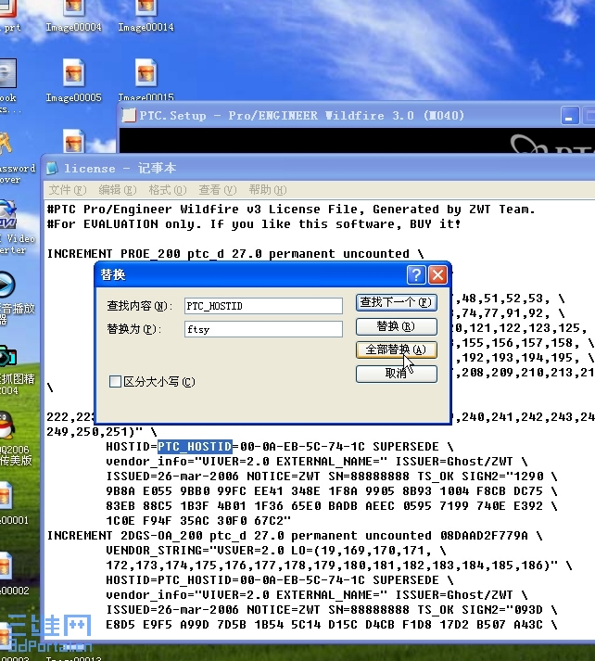Click the INCREMENT 2DGS-OA_200 line in Notepad
595x661 pixels.
point(294,535)
